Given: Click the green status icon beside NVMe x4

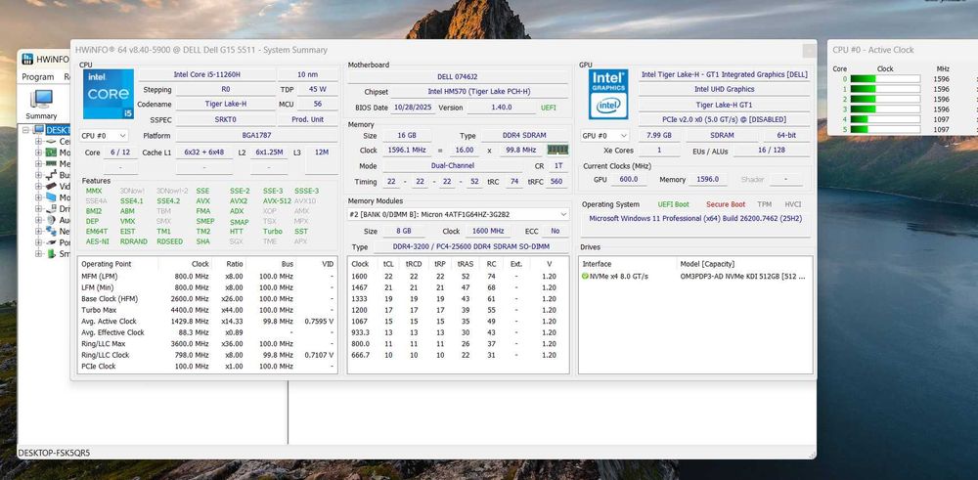Looking at the screenshot, I should [585, 276].
